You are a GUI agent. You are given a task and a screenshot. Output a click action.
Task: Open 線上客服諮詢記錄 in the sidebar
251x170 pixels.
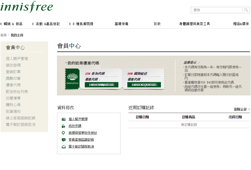21,118
